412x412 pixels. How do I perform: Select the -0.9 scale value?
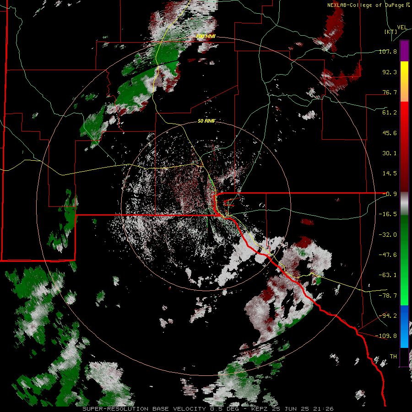(390, 194)
